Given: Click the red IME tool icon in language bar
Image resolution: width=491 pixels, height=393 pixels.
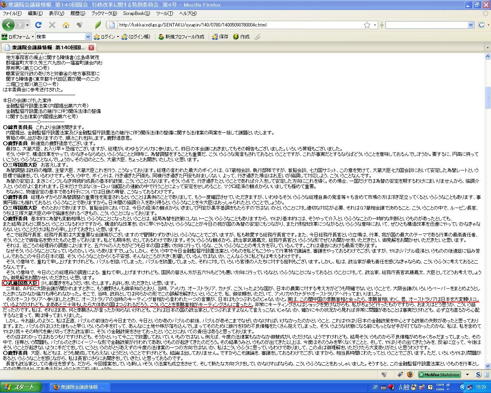Looking at the screenshot, I should [x=392, y=387].
